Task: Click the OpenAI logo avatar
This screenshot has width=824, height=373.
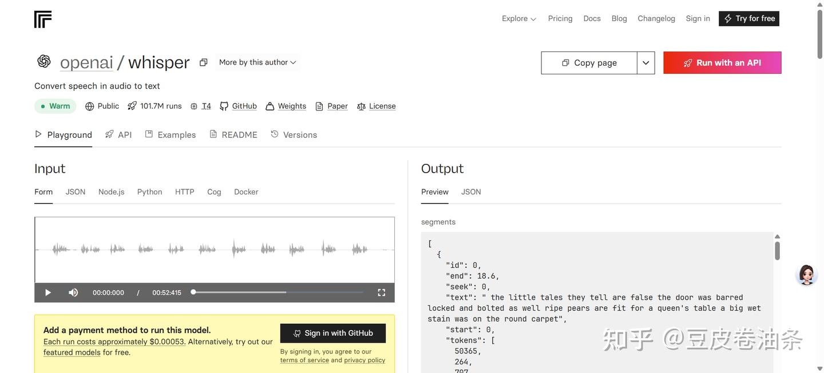Action: tap(44, 61)
